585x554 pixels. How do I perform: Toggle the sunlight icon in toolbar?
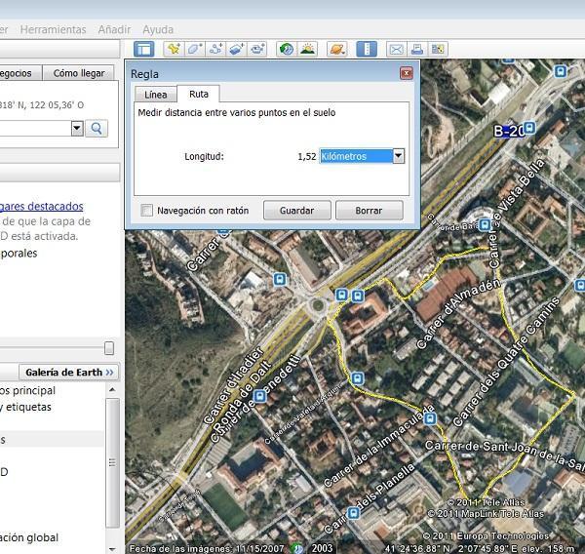(308, 49)
